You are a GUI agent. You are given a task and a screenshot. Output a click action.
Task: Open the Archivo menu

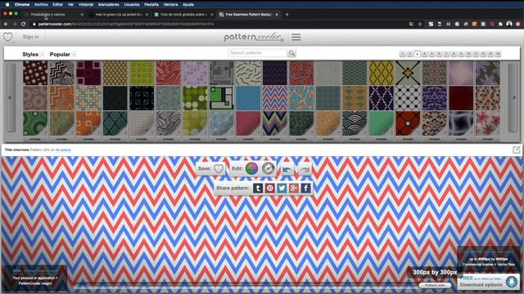coord(41,5)
